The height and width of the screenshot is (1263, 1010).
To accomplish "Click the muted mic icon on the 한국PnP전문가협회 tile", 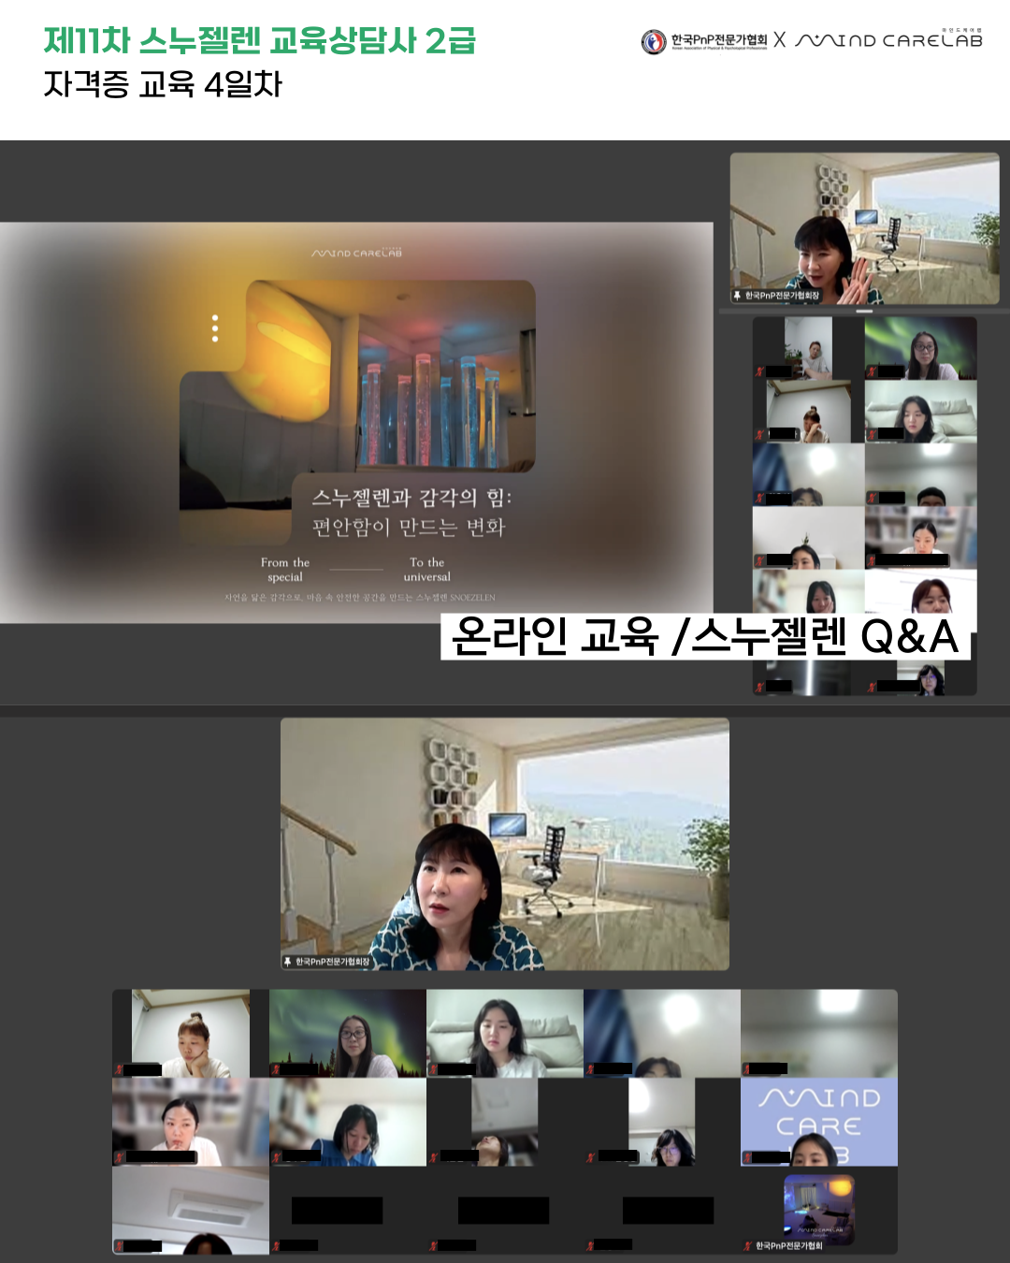I will tap(747, 1245).
